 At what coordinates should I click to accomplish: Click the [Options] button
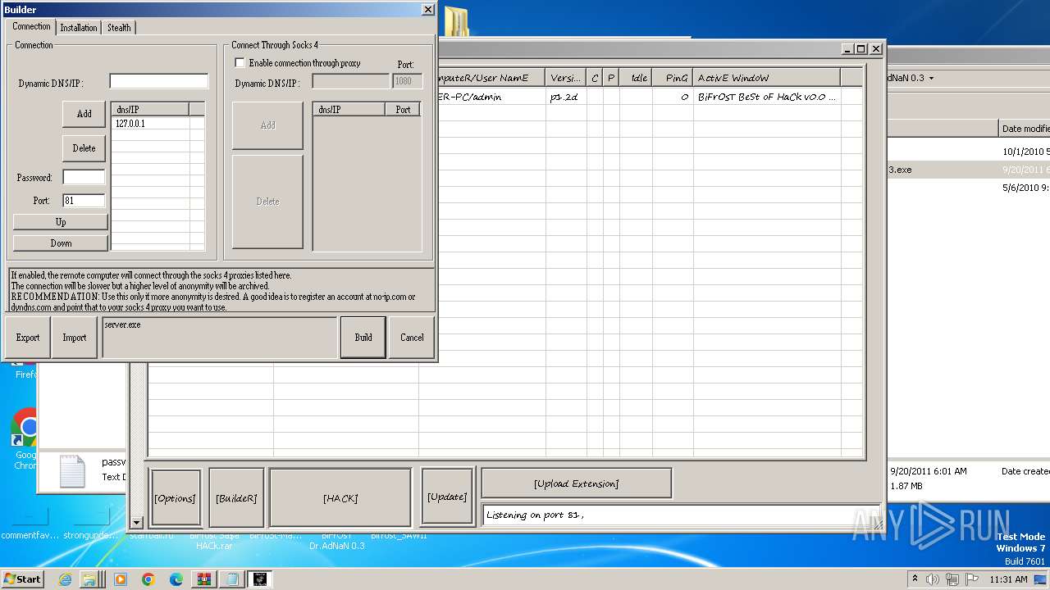pyautogui.click(x=176, y=498)
